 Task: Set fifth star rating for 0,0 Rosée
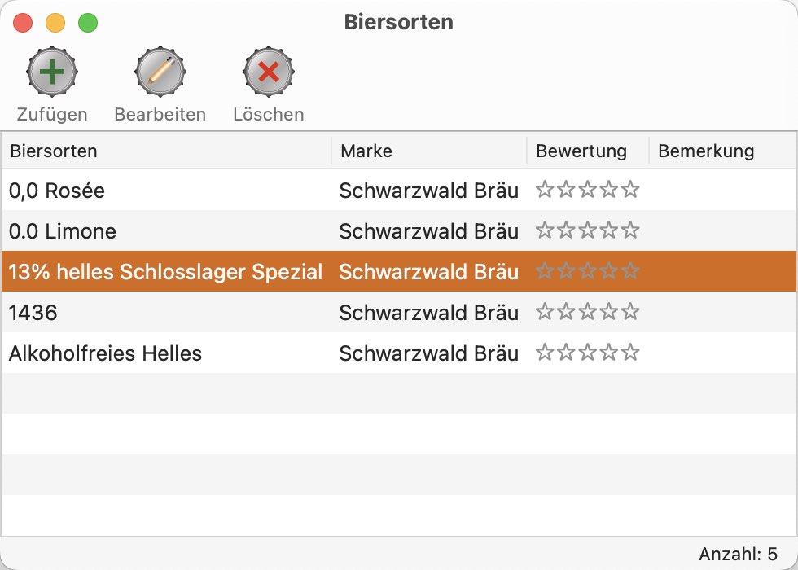click(x=630, y=189)
